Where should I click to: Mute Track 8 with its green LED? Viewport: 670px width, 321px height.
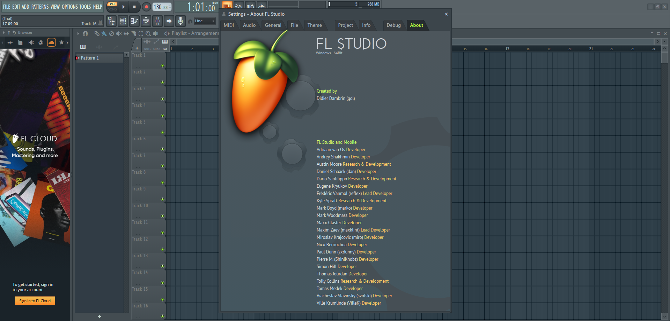[162, 182]
